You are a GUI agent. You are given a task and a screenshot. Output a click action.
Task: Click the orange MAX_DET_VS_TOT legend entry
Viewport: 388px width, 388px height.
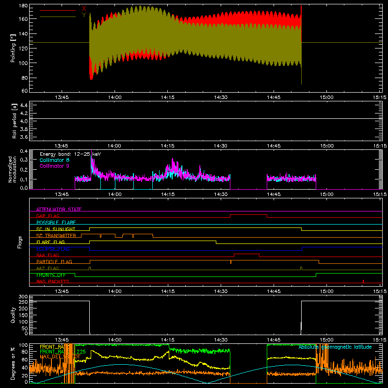60,356
